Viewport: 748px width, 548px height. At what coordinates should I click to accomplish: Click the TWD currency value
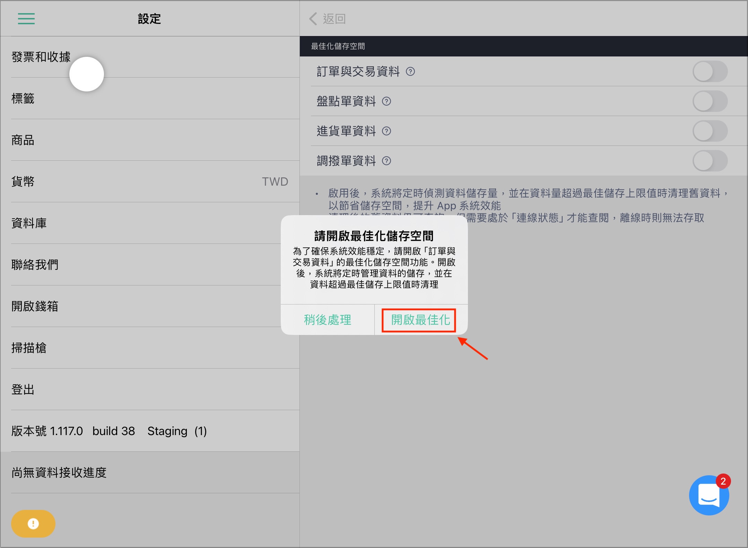point(275,182)
